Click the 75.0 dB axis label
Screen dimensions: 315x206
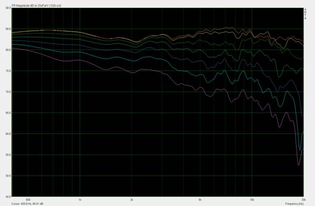pos(8,71)
